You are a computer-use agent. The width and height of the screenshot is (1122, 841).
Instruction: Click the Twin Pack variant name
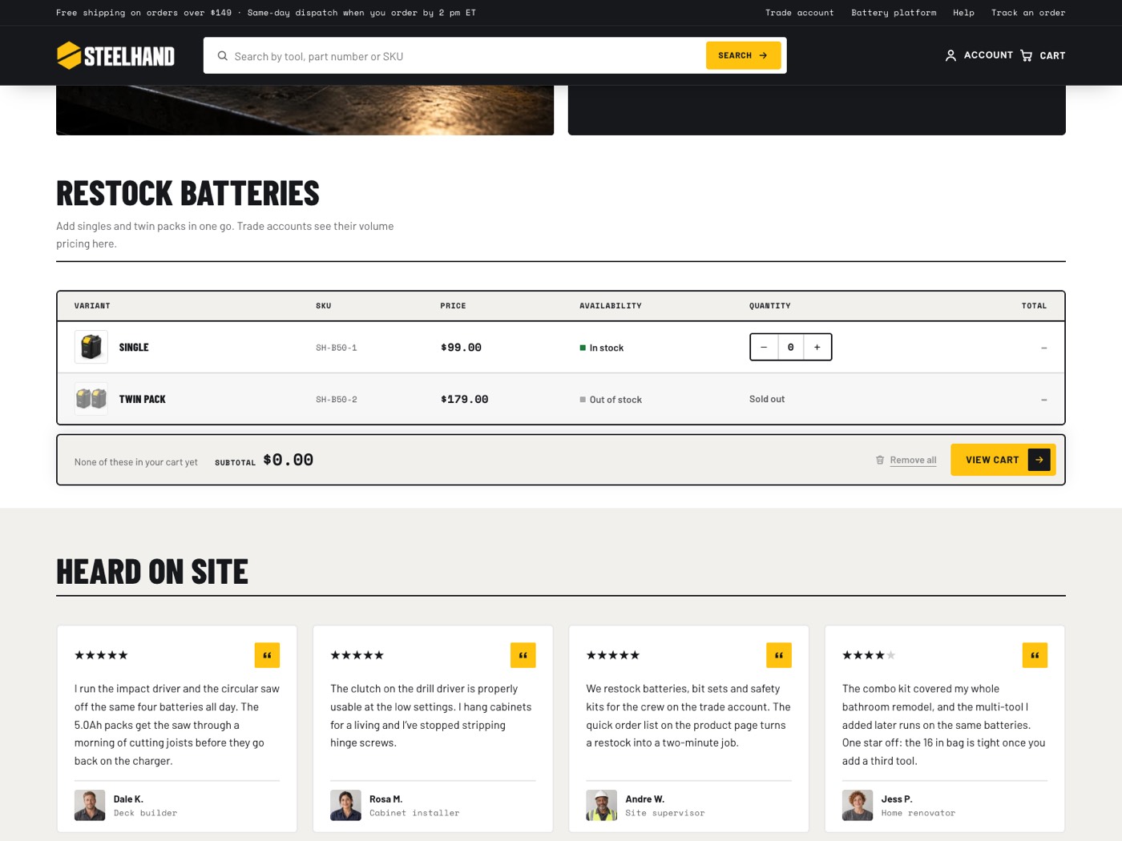[x=143, y=399]
